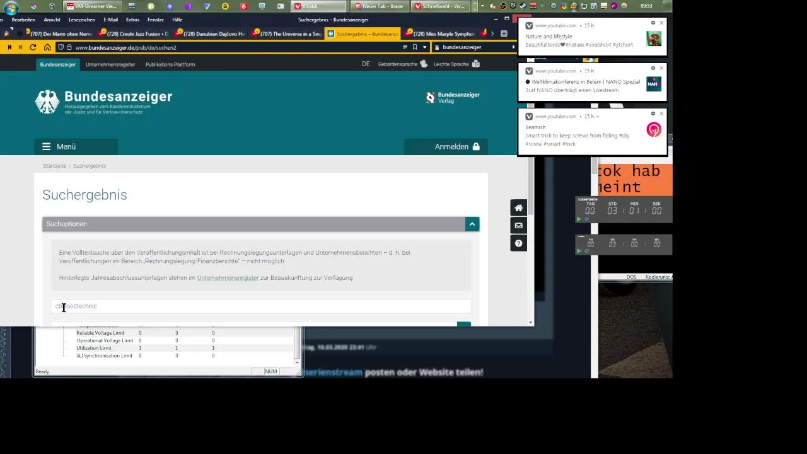Switch to Miss Marple Symphony tab
This screenshot has width=807, height=454.
click(x=439, y=33)
